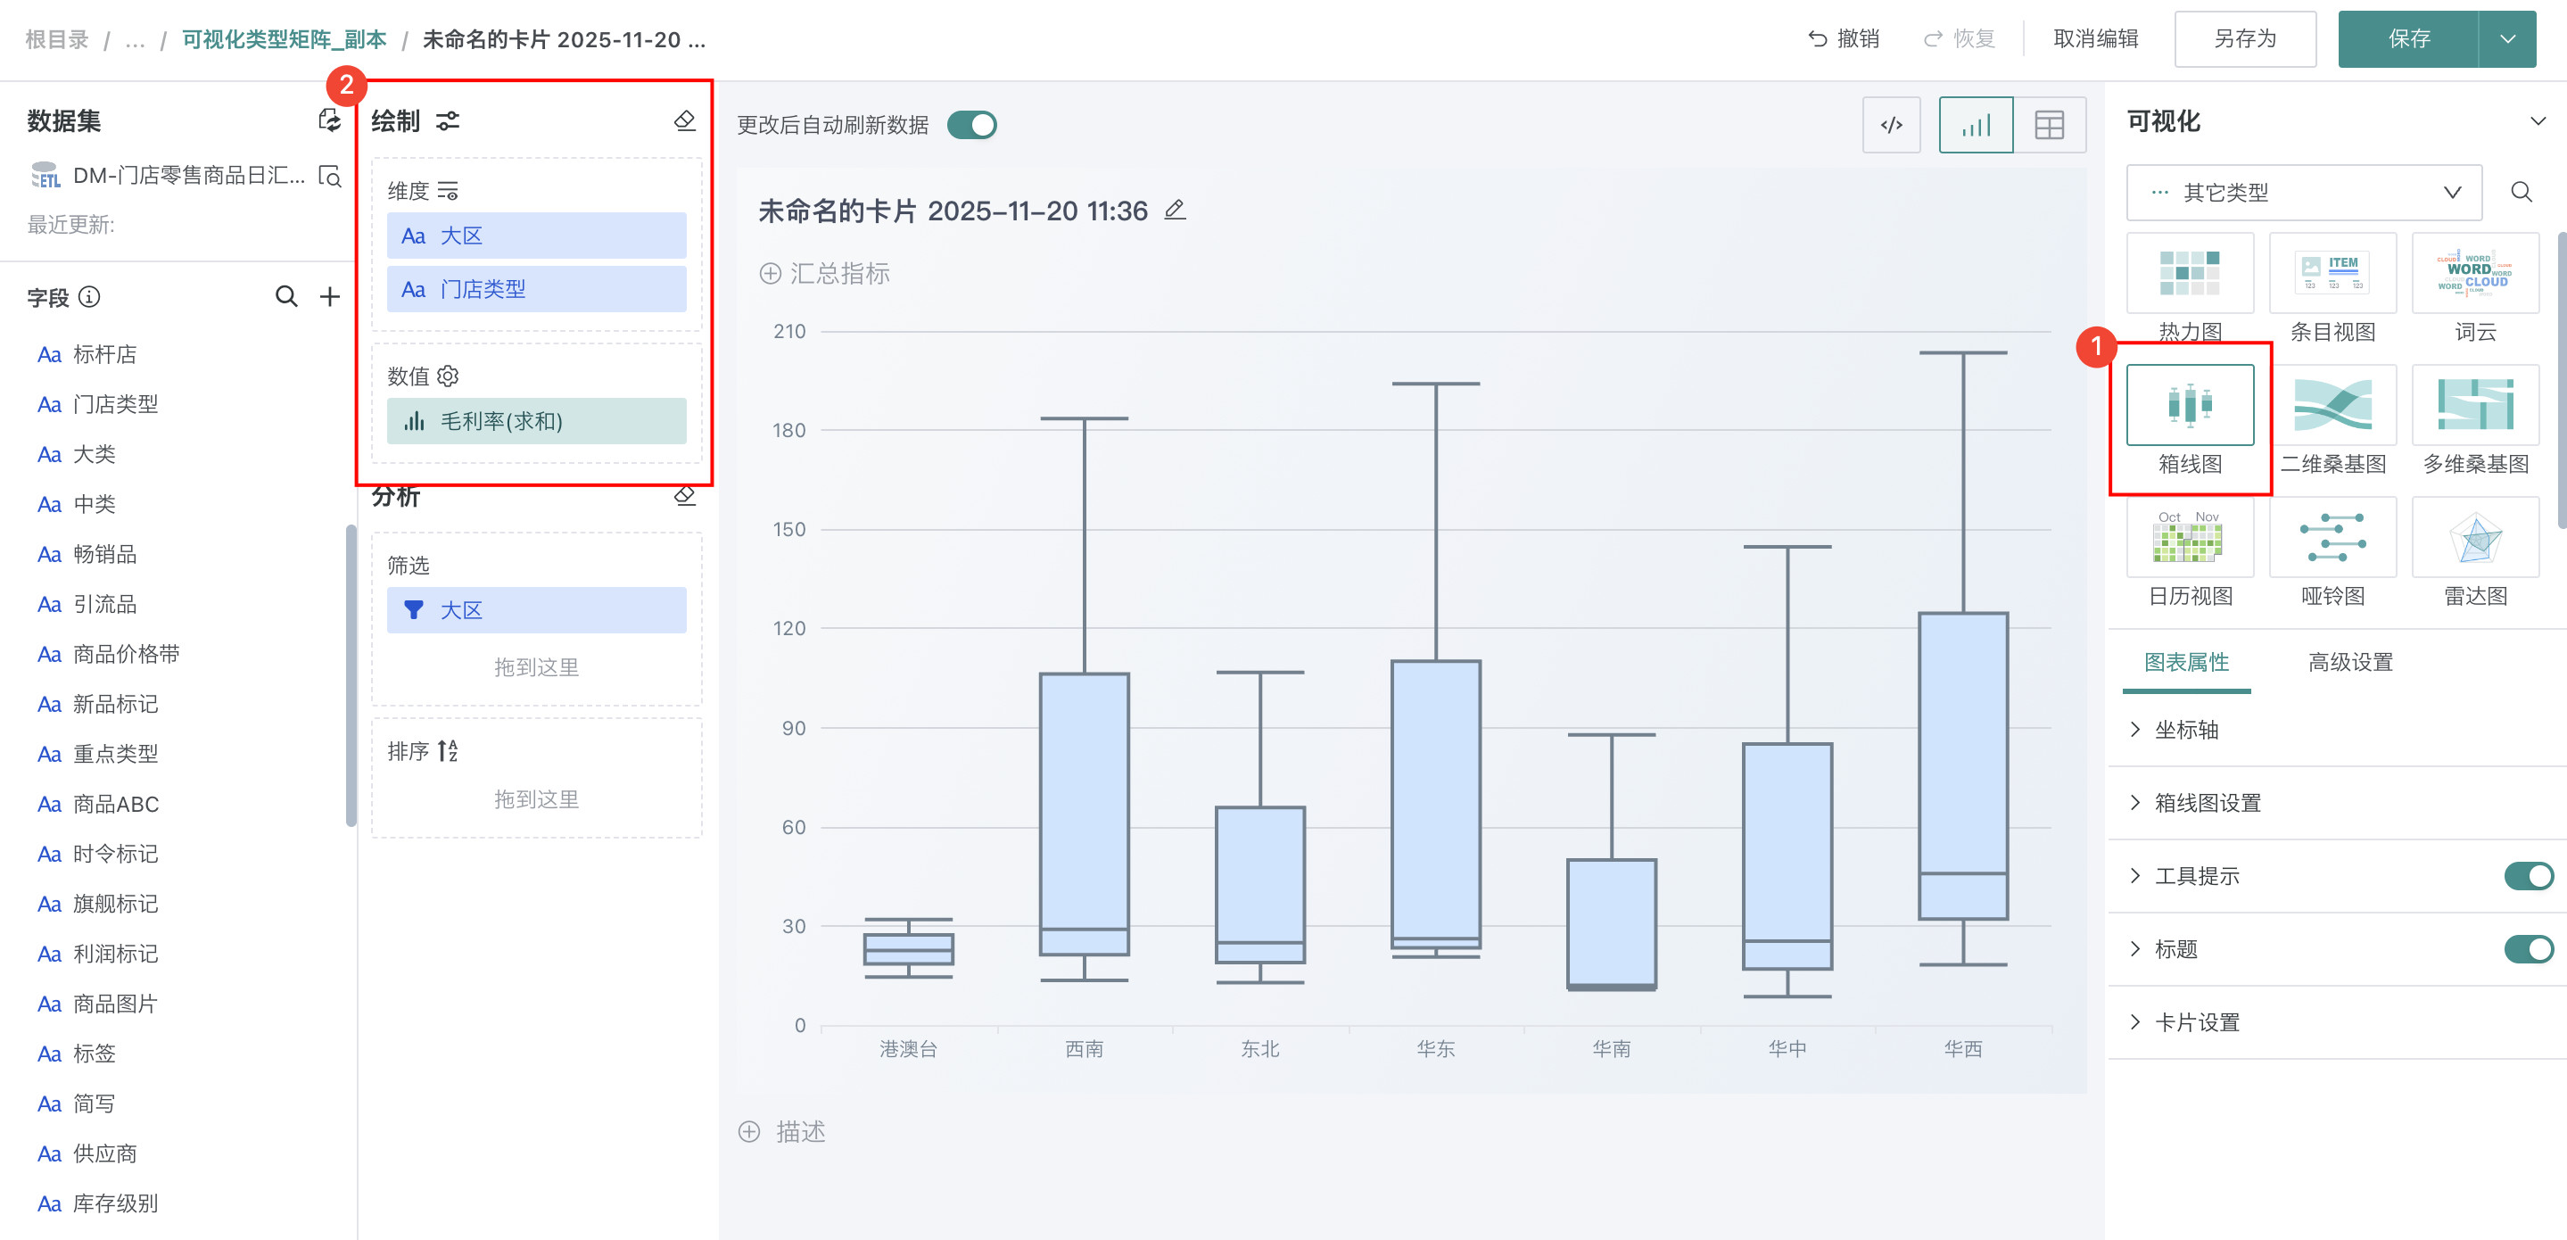This screenshot has height=1240, width=2567.
Task: Select the radar chart (雷达图) type
Action: click(2474, 539)
